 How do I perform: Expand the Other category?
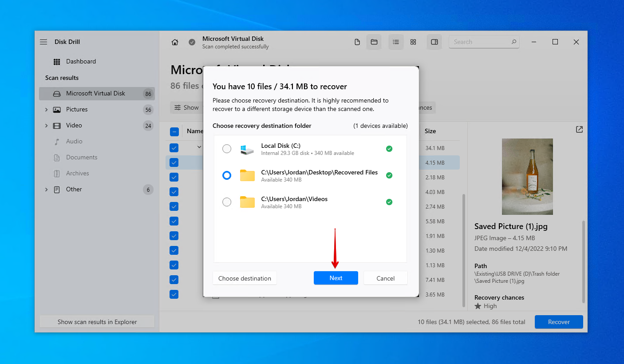(x=46, y=190)
